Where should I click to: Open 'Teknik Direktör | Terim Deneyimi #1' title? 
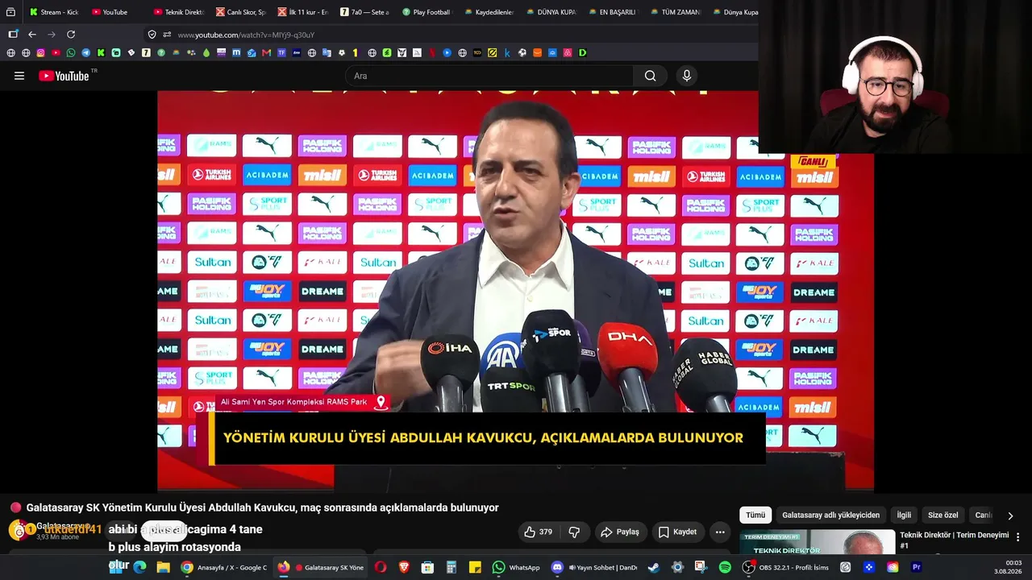954,540
